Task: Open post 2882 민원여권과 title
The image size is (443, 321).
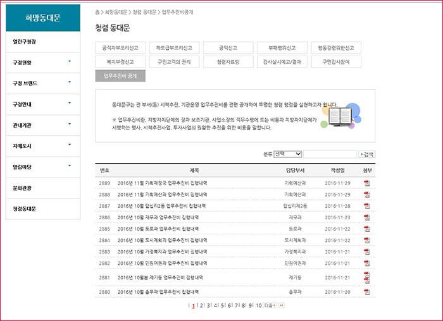Action: (x=163, y=263)
